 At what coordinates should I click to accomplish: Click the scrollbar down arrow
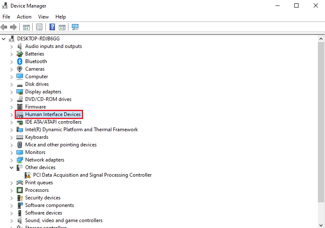coord(321,225)
